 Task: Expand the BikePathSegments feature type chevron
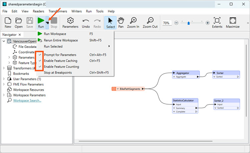(118, 89)
